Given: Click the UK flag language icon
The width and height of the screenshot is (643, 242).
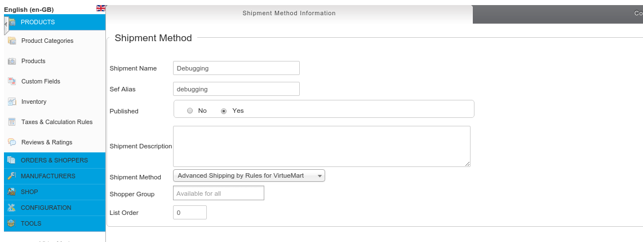Looking at the screenshot, I should (101, 8).
